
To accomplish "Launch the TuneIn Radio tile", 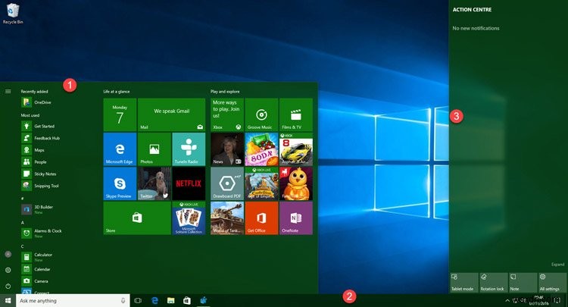I will click(189, 149).
